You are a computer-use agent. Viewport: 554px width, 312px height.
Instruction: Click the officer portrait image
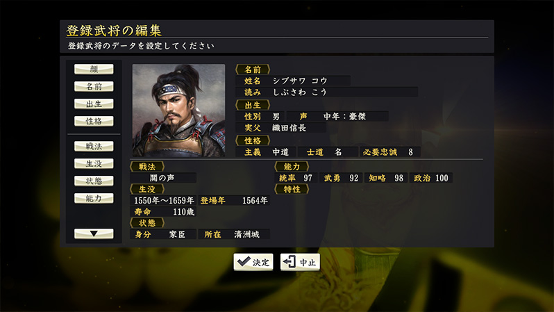pos(178,110)
